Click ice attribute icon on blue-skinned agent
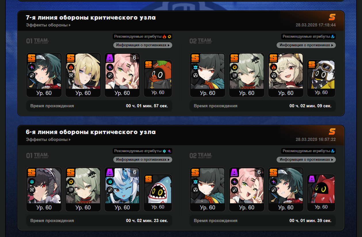Screen dimensions: 362x237 click(110, 182)
